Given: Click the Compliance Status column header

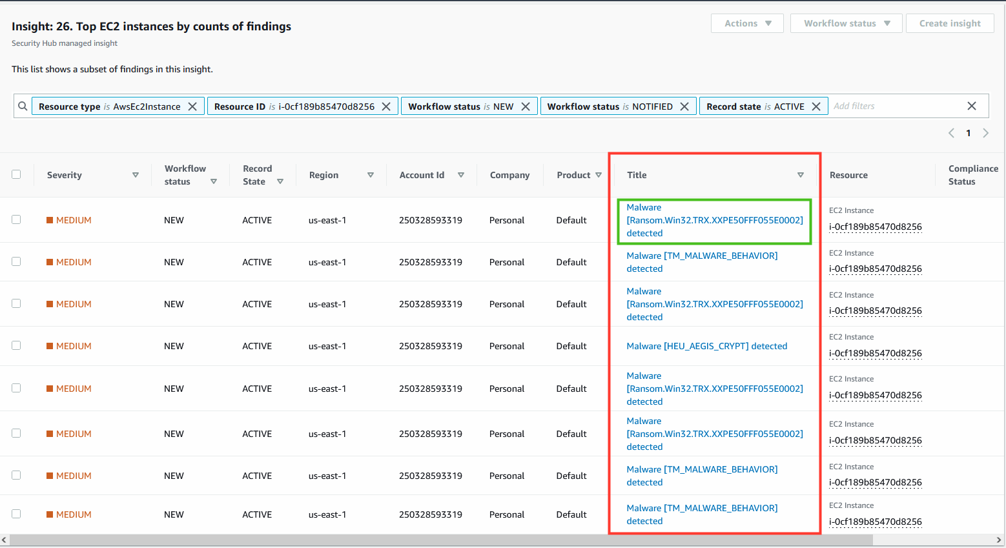Looking at the screenshot, I should click(973, 175).
